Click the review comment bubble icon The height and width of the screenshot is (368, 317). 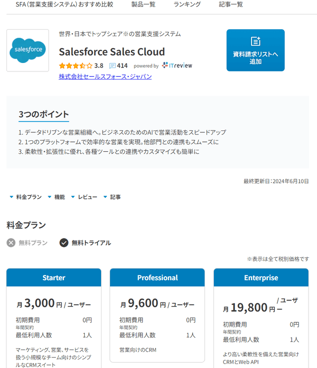[112, 65]
